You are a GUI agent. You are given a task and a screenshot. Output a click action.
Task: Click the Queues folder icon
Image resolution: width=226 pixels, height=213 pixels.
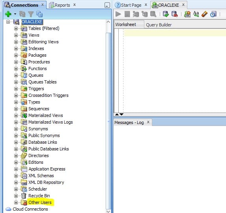tap(24, 75)
